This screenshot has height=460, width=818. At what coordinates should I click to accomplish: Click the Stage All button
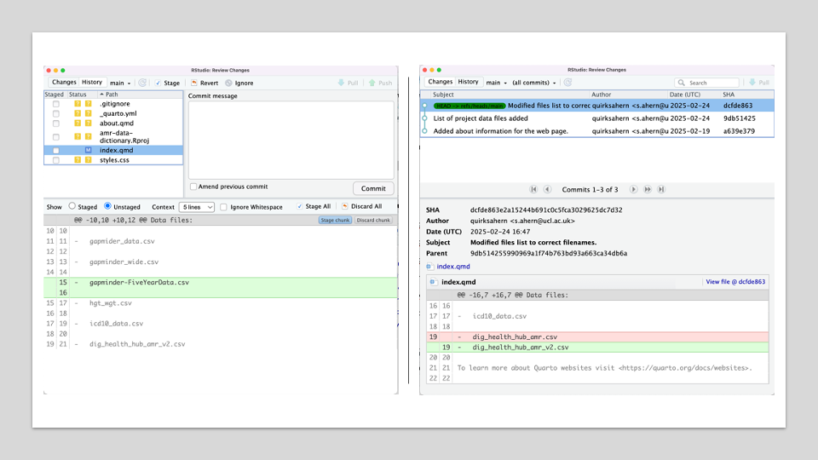314,206
